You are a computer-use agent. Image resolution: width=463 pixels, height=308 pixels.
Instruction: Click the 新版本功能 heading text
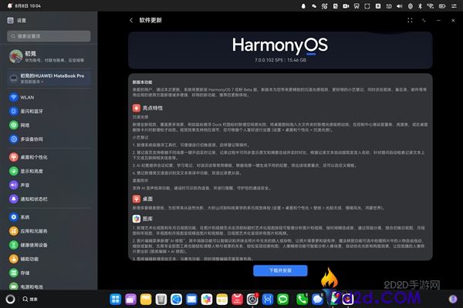[x=142, y=82]
